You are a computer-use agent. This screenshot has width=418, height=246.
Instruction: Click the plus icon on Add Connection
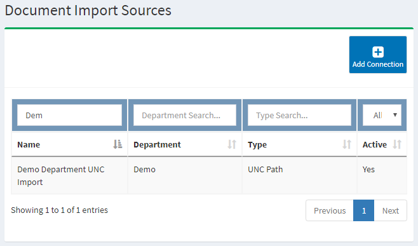tap(378, 52)
